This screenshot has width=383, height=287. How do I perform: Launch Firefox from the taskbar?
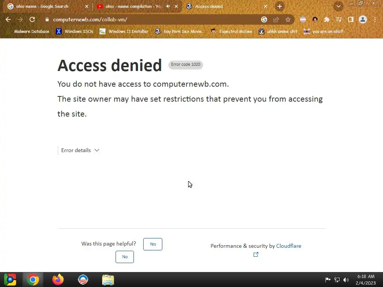58,280
